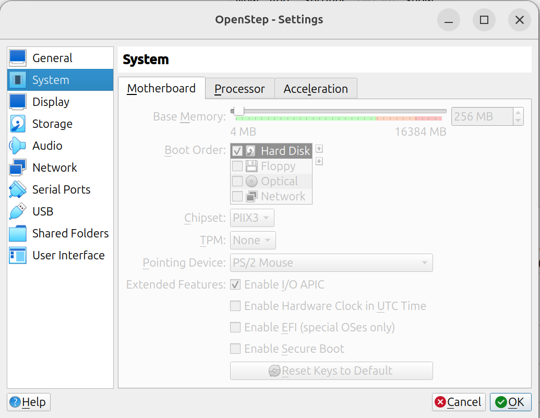
Task: Switch to the Processor tab
Action: (239, 89)
